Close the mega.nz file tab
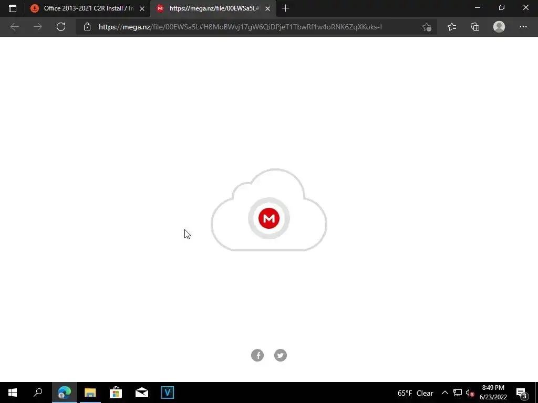Image resolution: width=538 pixels, height=403 pixels. [267, 8]
